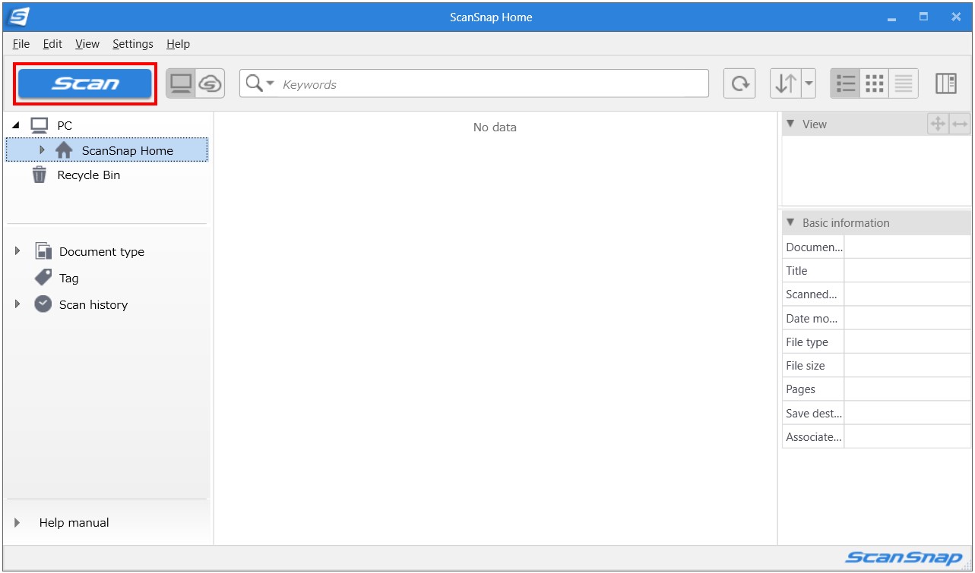Maximize the ScanSnap Home window
Screen dimensions: 975x573
(x=923, y=17)
